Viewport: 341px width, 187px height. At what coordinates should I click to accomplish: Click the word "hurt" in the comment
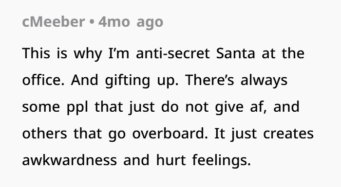[171, 160]
